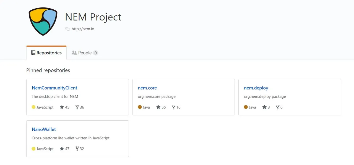
Task: Click the fork icon on nem.deploy
Action: [277, 107]
